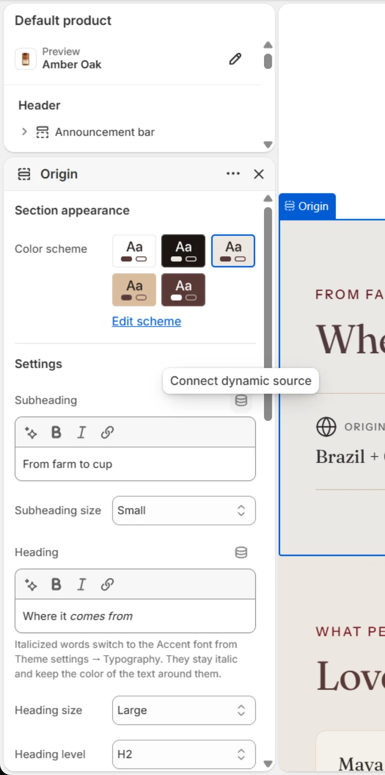The image size is (385, 775).
Task: Click the Origin settings panel scrollbar thumb
Action: pyautogui.click(x=268, y=314)
